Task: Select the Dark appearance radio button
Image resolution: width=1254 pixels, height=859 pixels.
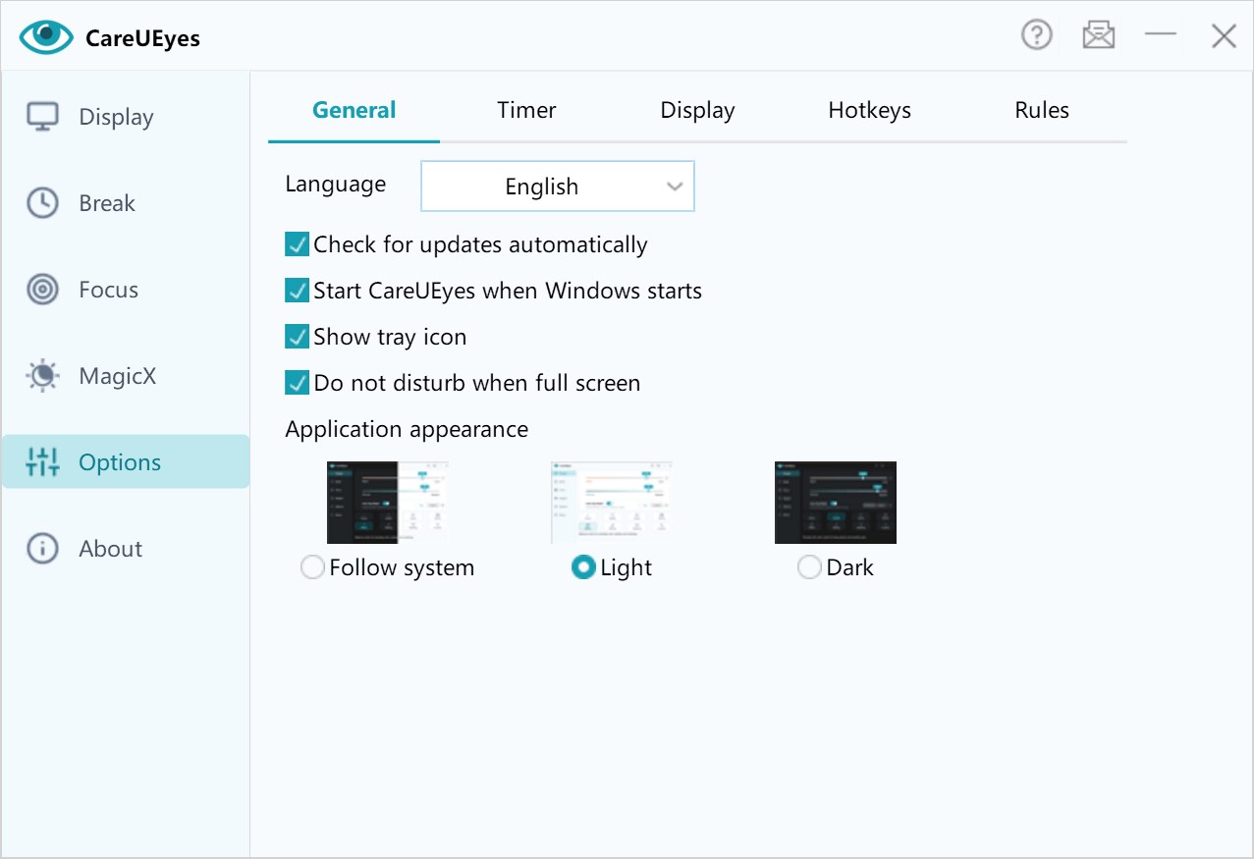Action: (809, 567)
